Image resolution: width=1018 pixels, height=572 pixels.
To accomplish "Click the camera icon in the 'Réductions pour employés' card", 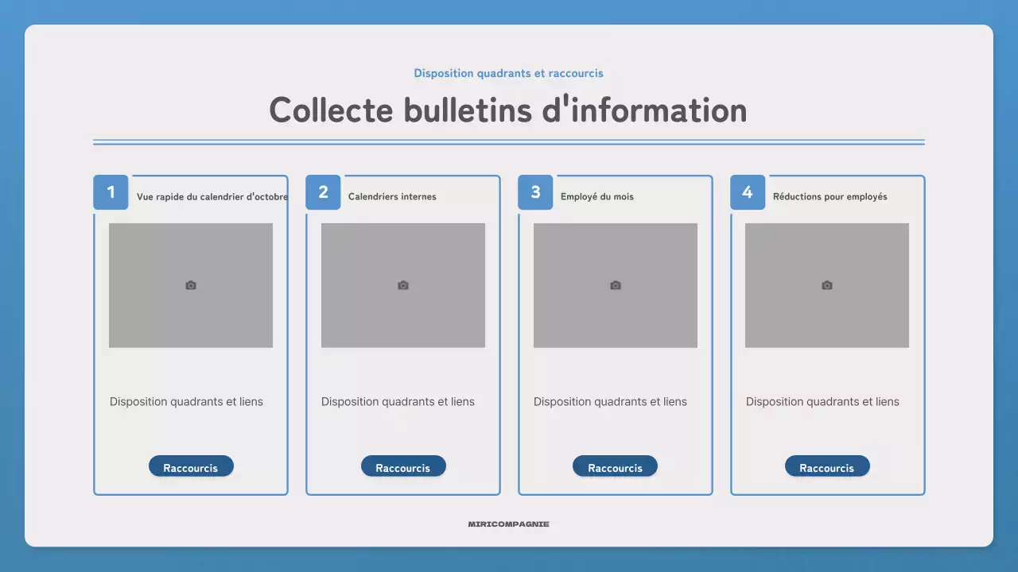I will tap(826, 284).
